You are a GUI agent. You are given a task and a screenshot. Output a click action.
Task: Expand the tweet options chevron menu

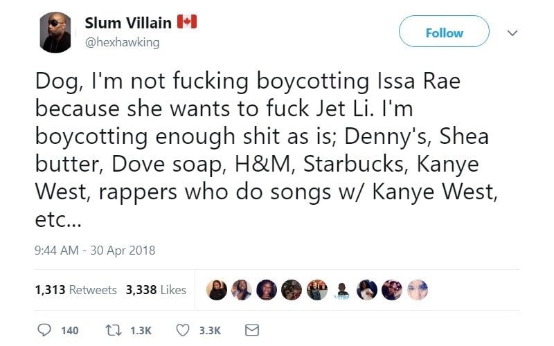click(512, 33)
